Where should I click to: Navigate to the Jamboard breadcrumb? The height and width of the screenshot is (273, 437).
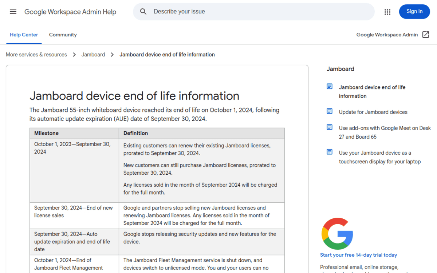[93, 54]
